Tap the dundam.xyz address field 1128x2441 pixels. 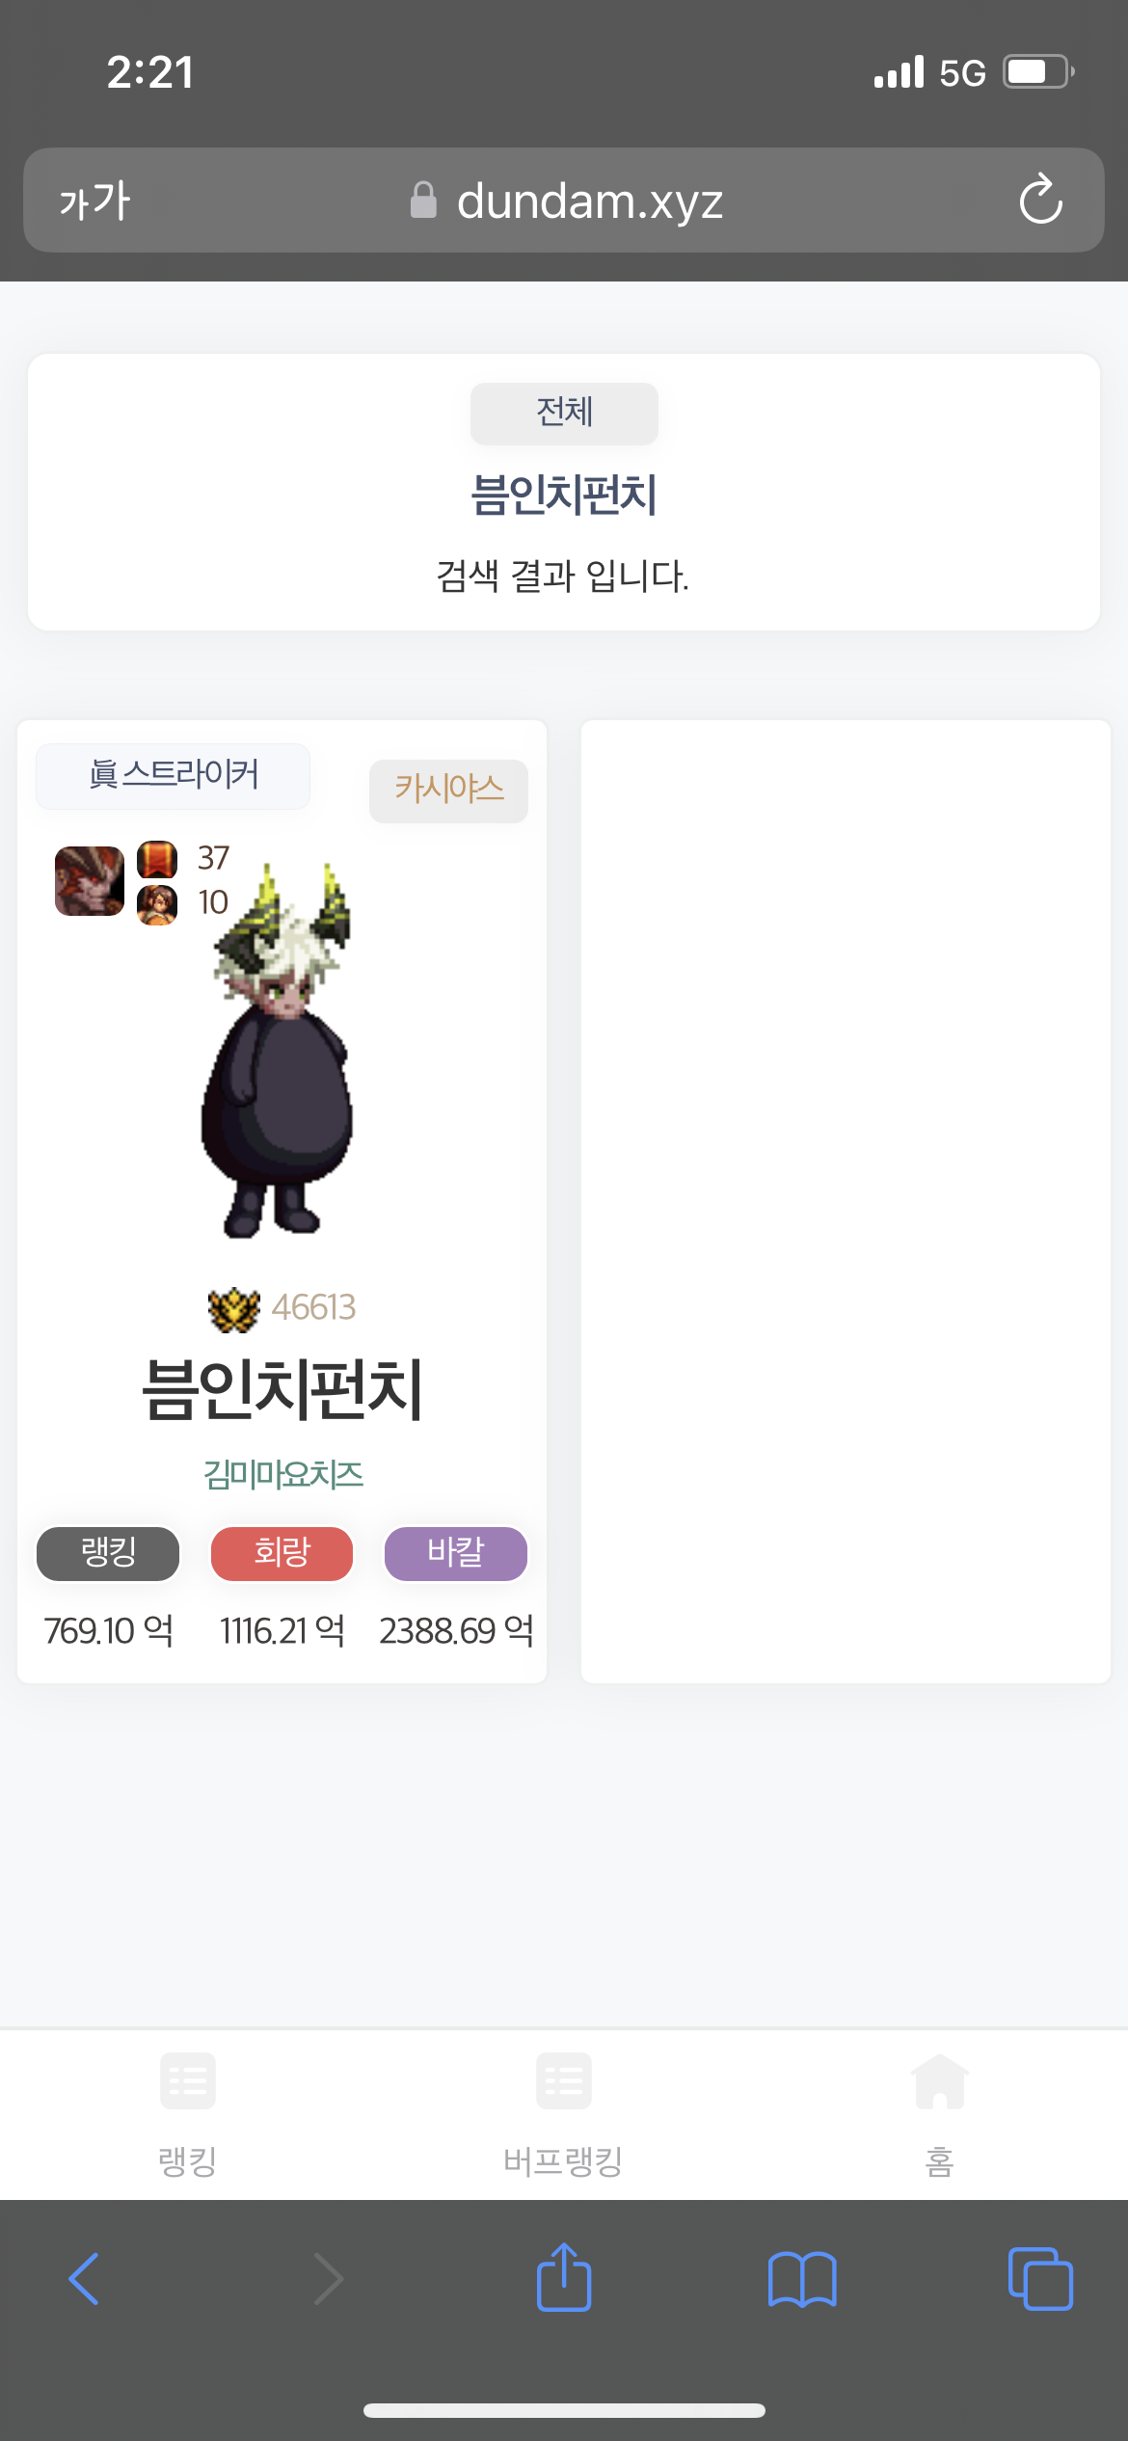pos(564,201)
